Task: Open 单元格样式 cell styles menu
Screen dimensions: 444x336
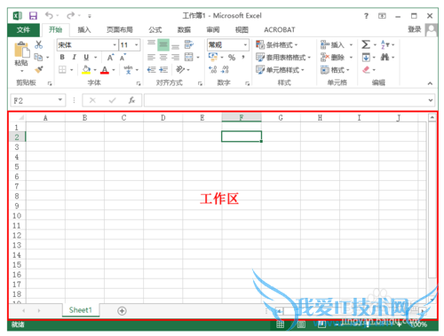Action: pyautogui.click(x=280, y=70)
